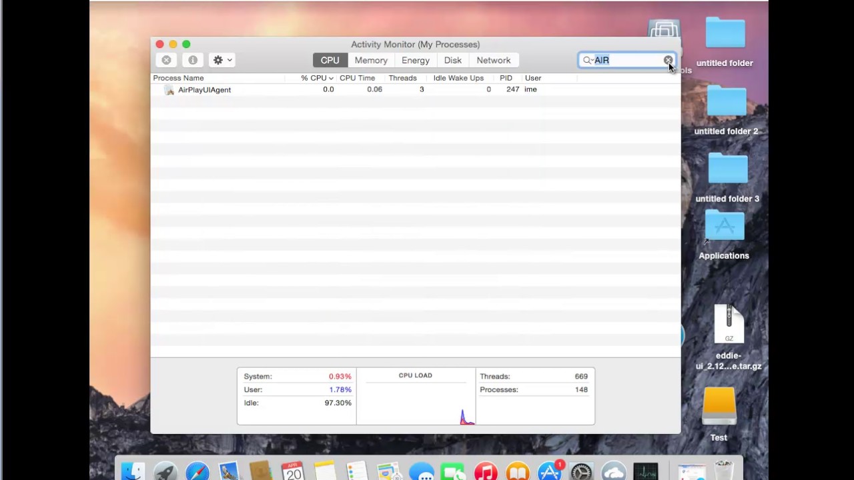Open FaceTime green icon in Dock
Image resolution: width=854 pixels, height=480 pixels.
tap(454, 471)
